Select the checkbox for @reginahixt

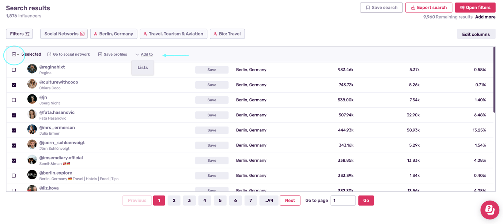click(14, 70)
